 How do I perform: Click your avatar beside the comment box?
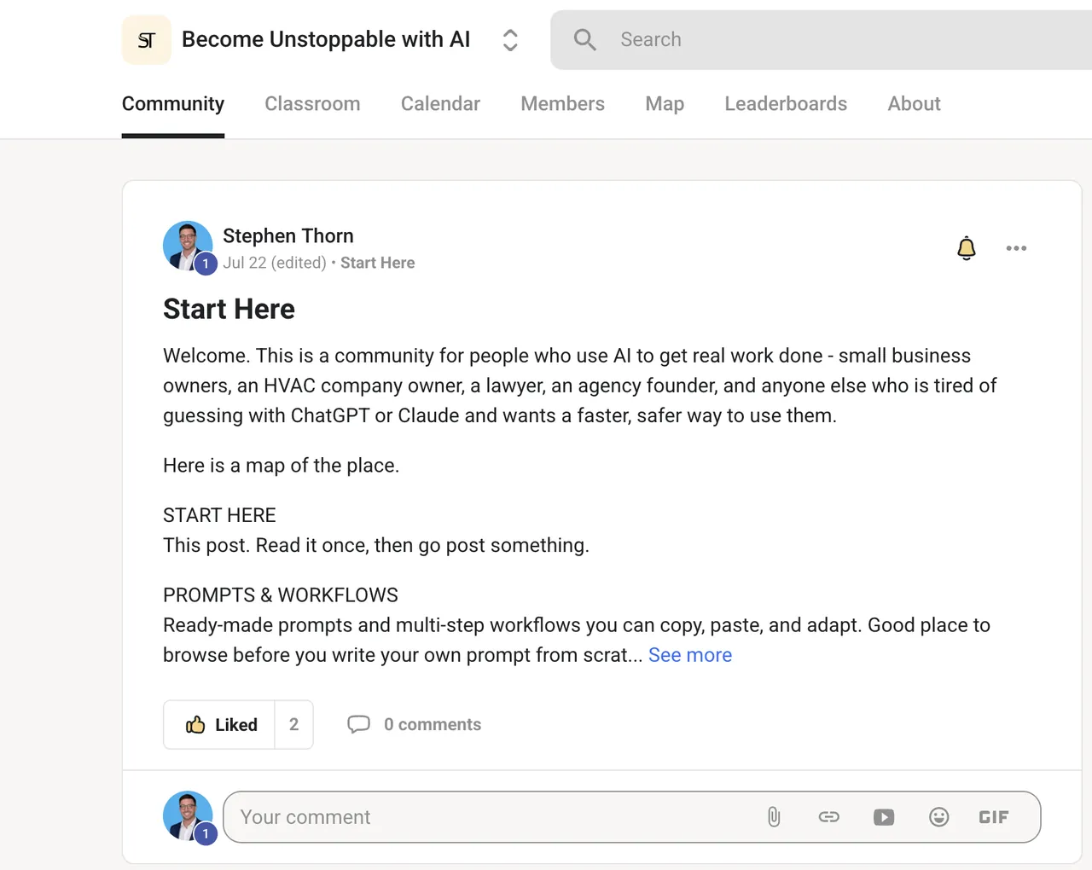click(x=188, y=816)
